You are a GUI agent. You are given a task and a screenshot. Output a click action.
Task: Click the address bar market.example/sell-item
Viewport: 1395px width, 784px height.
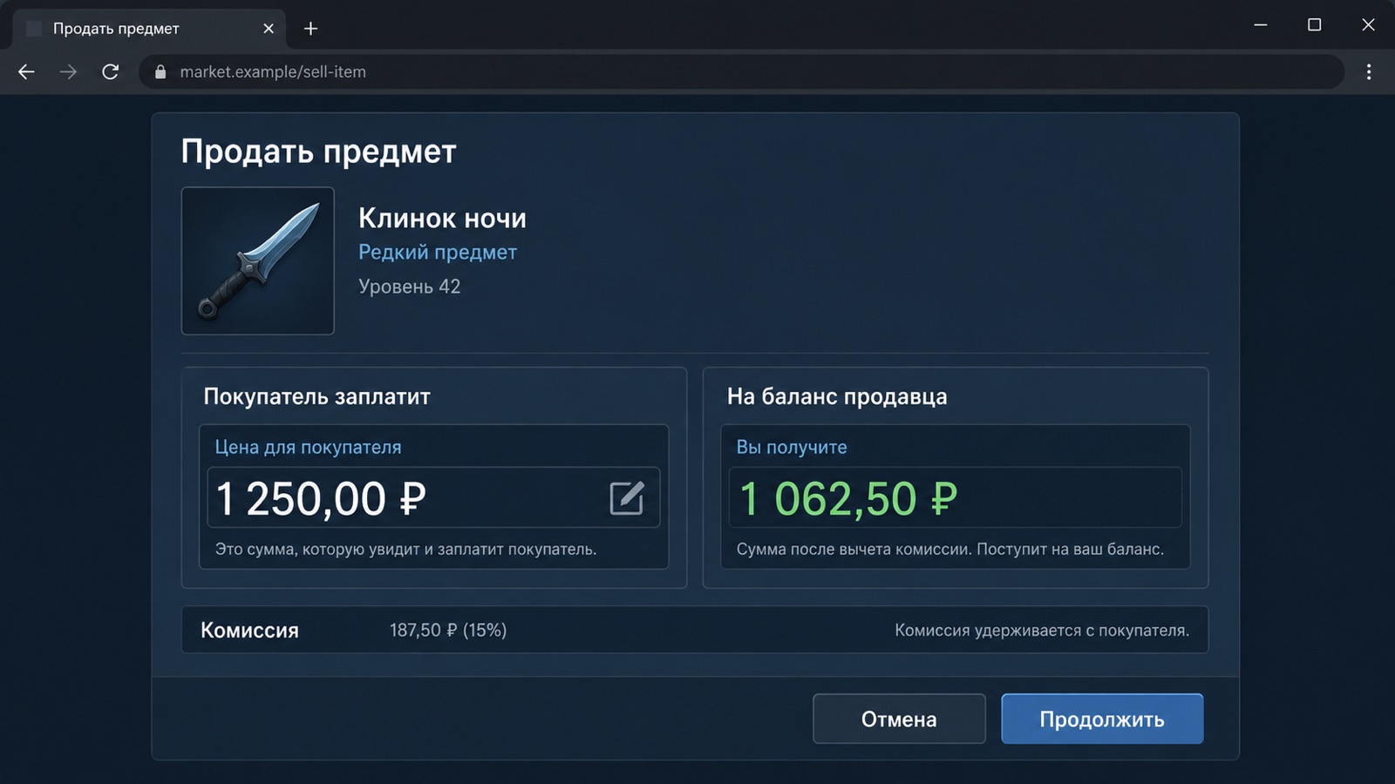(x=741, y=72)
